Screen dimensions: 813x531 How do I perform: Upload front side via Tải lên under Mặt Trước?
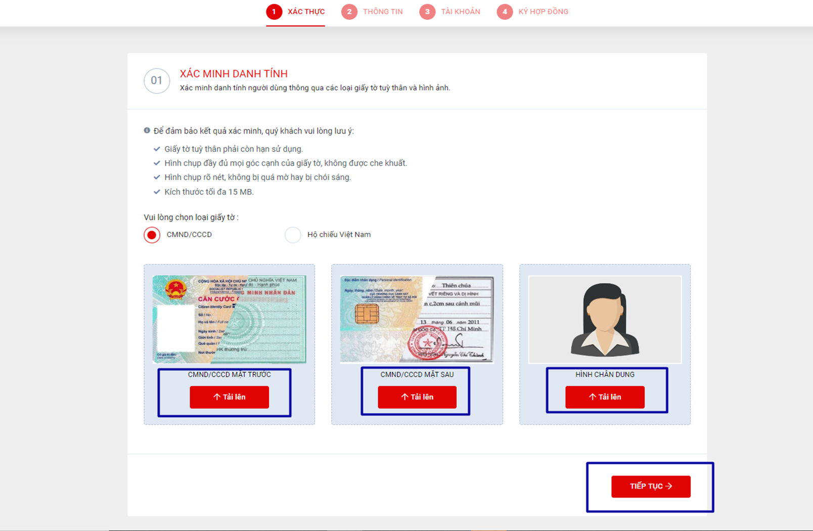(x=230, y=397)
